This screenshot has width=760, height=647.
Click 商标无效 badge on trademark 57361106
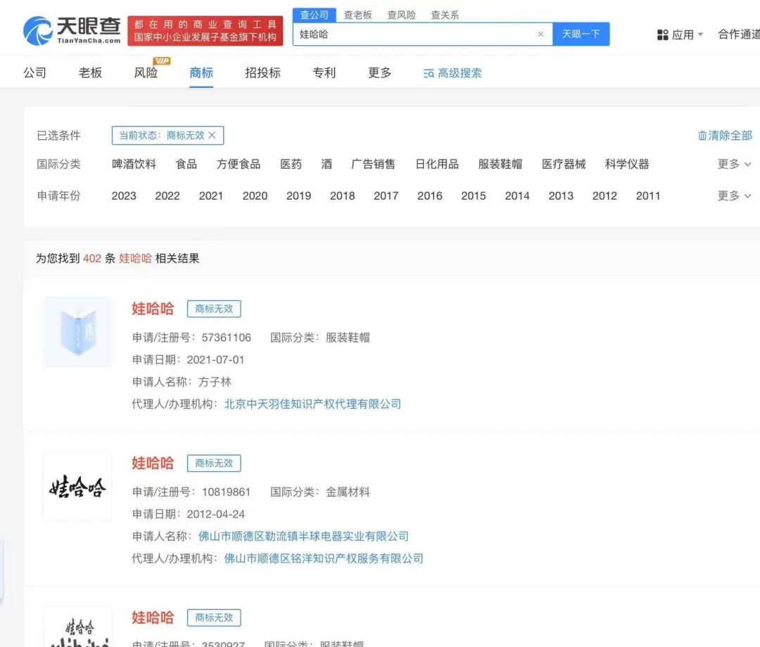pyautogui.click(x=214, y=309)
